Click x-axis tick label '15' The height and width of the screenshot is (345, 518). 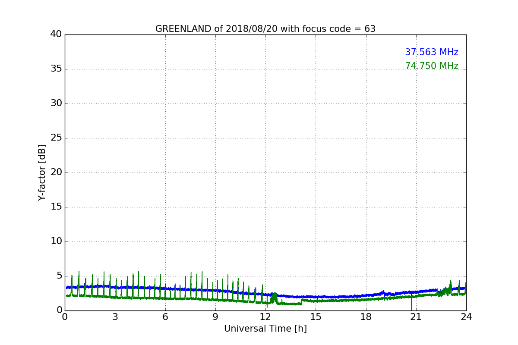pos(316,317)
